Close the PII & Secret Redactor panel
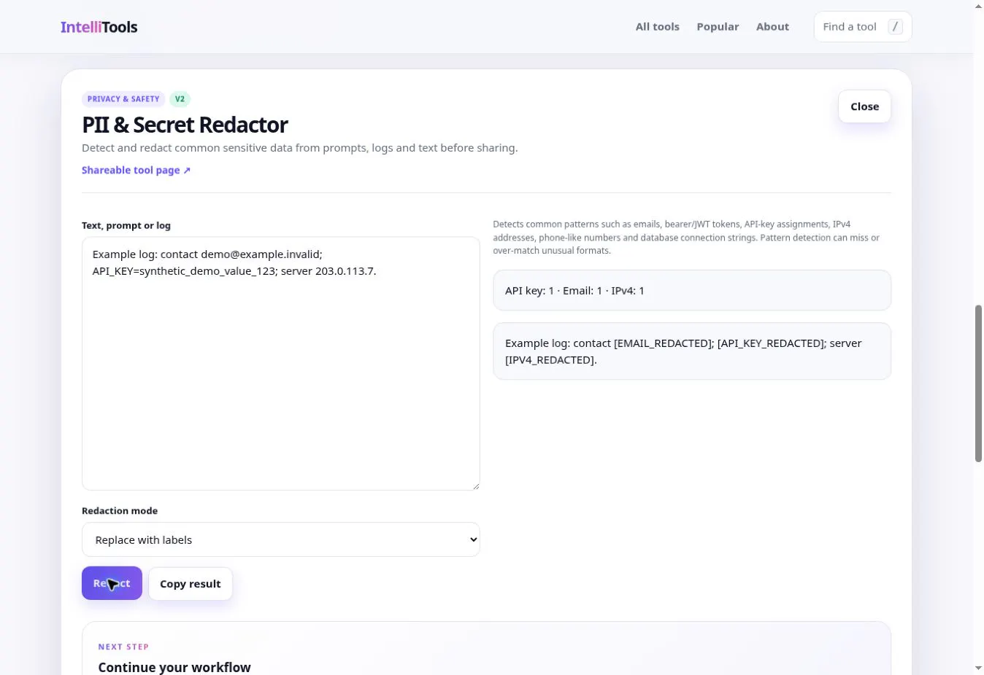 coord(864,106)
